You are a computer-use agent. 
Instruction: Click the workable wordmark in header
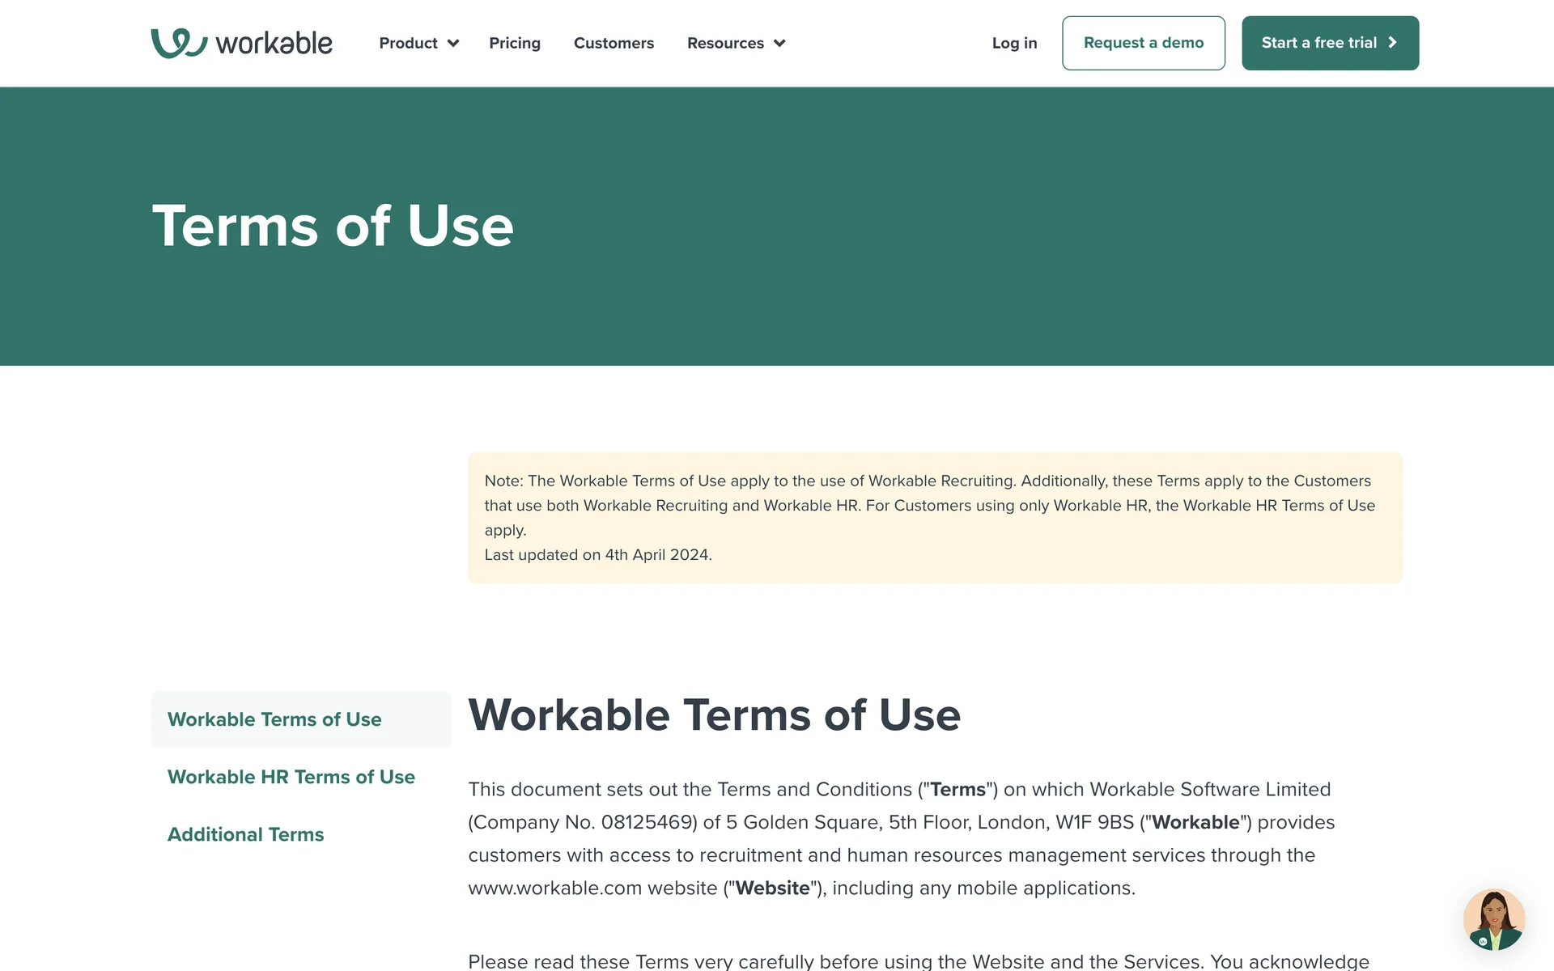274,44
